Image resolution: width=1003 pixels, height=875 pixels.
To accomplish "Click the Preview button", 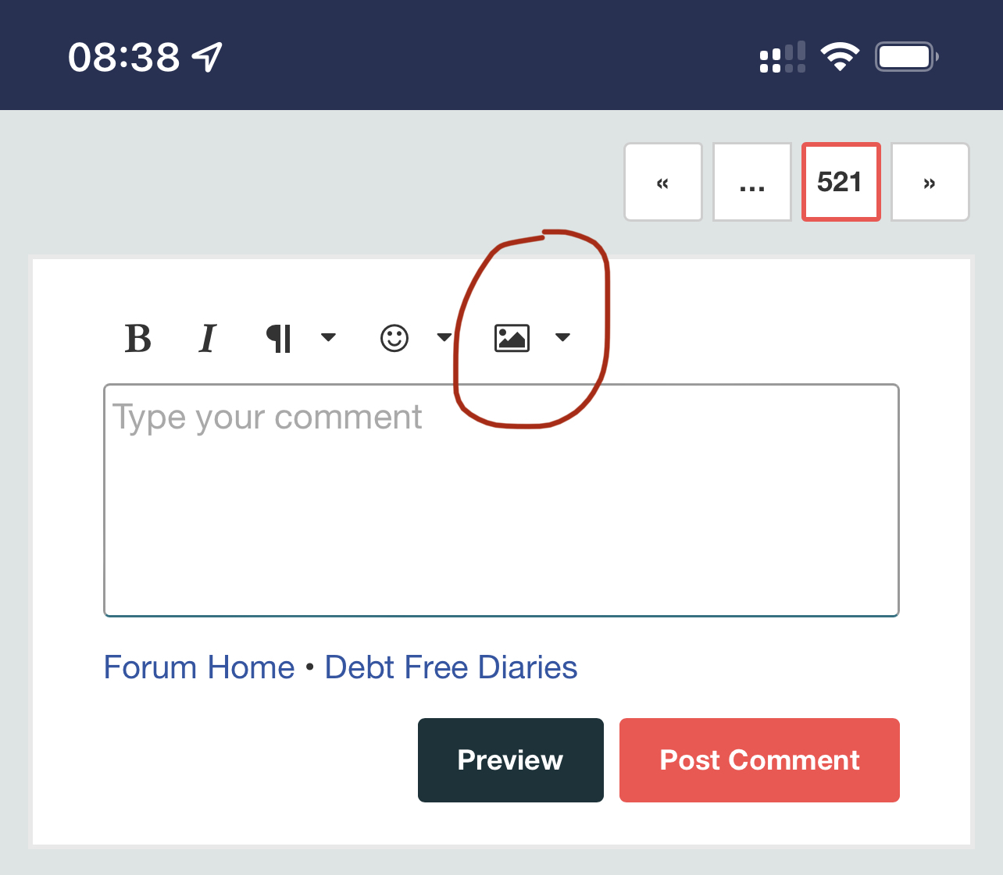I will click(x=511, y=760).
